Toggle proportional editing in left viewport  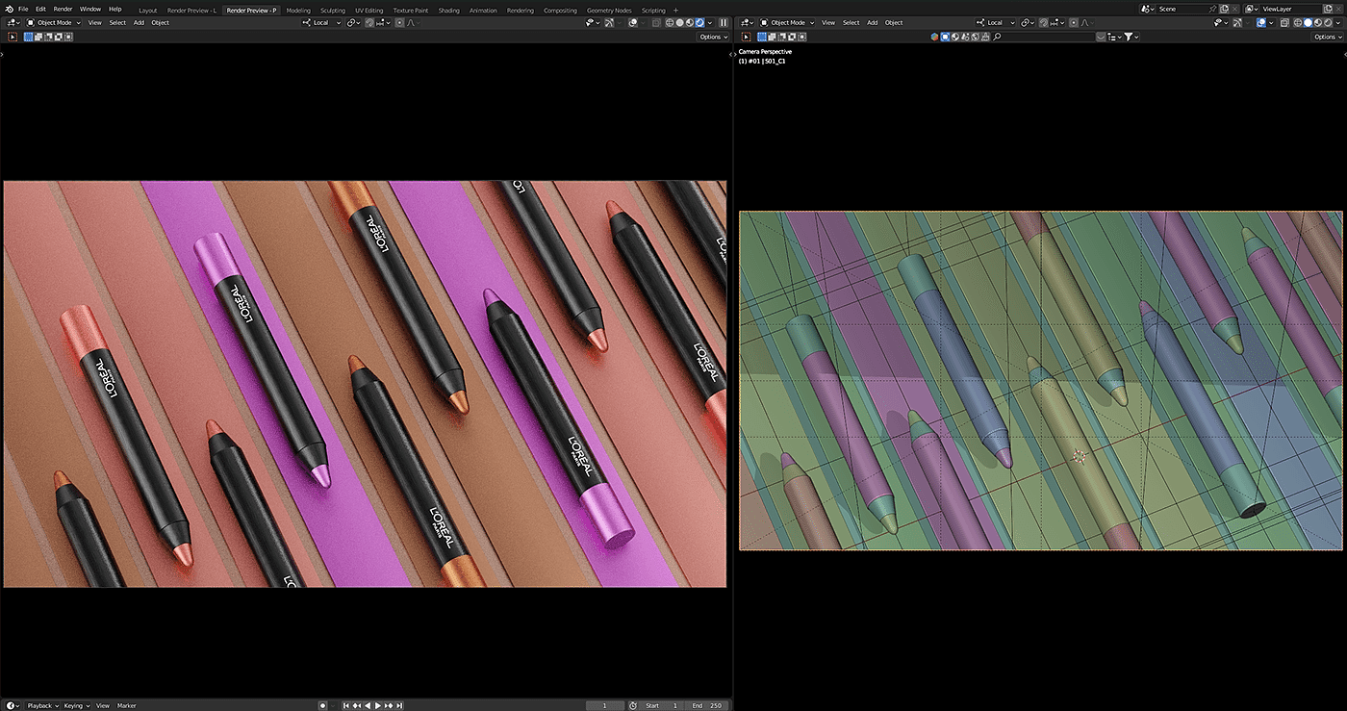399,22
